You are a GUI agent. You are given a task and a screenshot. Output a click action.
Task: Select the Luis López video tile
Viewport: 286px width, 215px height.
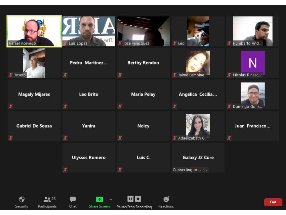pos(89,31)
